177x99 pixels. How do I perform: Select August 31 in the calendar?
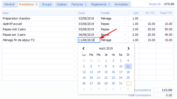coord(121,83)
